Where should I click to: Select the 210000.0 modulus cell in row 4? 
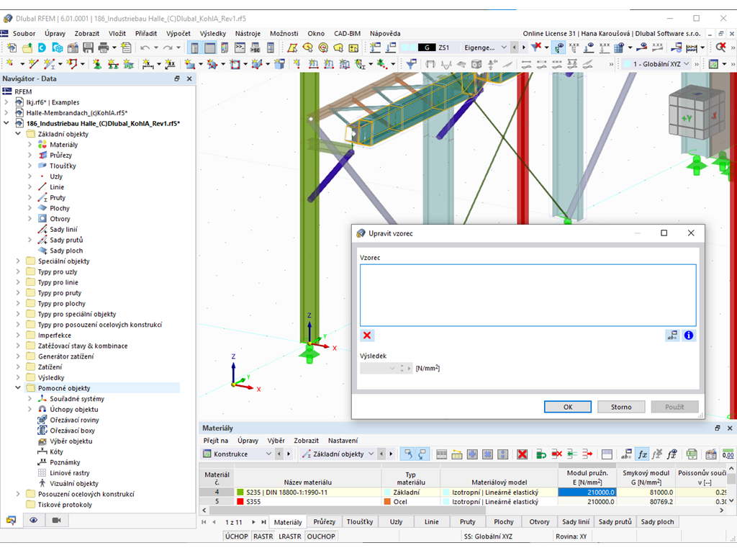(587, 493)
